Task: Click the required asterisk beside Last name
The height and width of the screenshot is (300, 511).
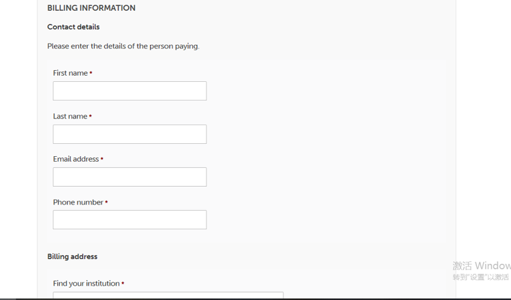Action: pyautogui.click(x=90, y=117)
